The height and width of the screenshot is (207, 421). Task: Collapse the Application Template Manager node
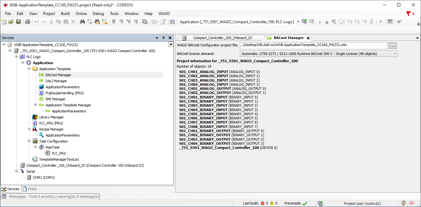coord(36,105)
